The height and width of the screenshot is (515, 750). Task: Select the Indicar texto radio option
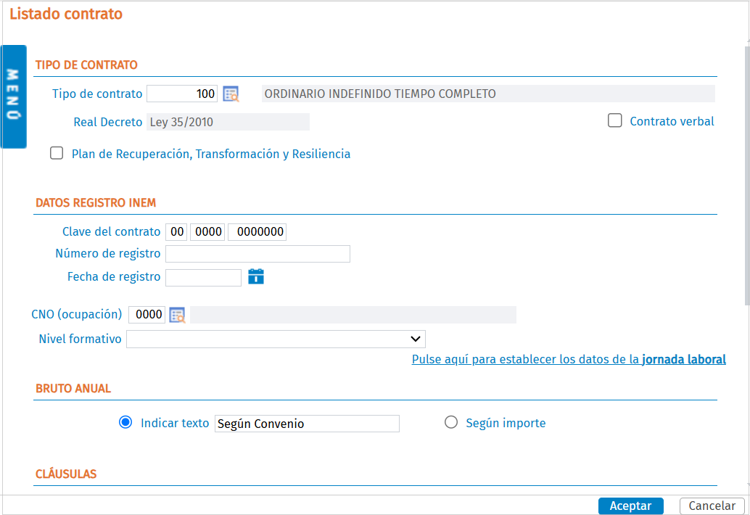(125, 422)
